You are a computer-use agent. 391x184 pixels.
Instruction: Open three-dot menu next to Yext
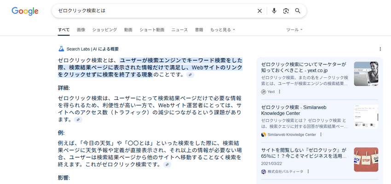coord(279,92)
